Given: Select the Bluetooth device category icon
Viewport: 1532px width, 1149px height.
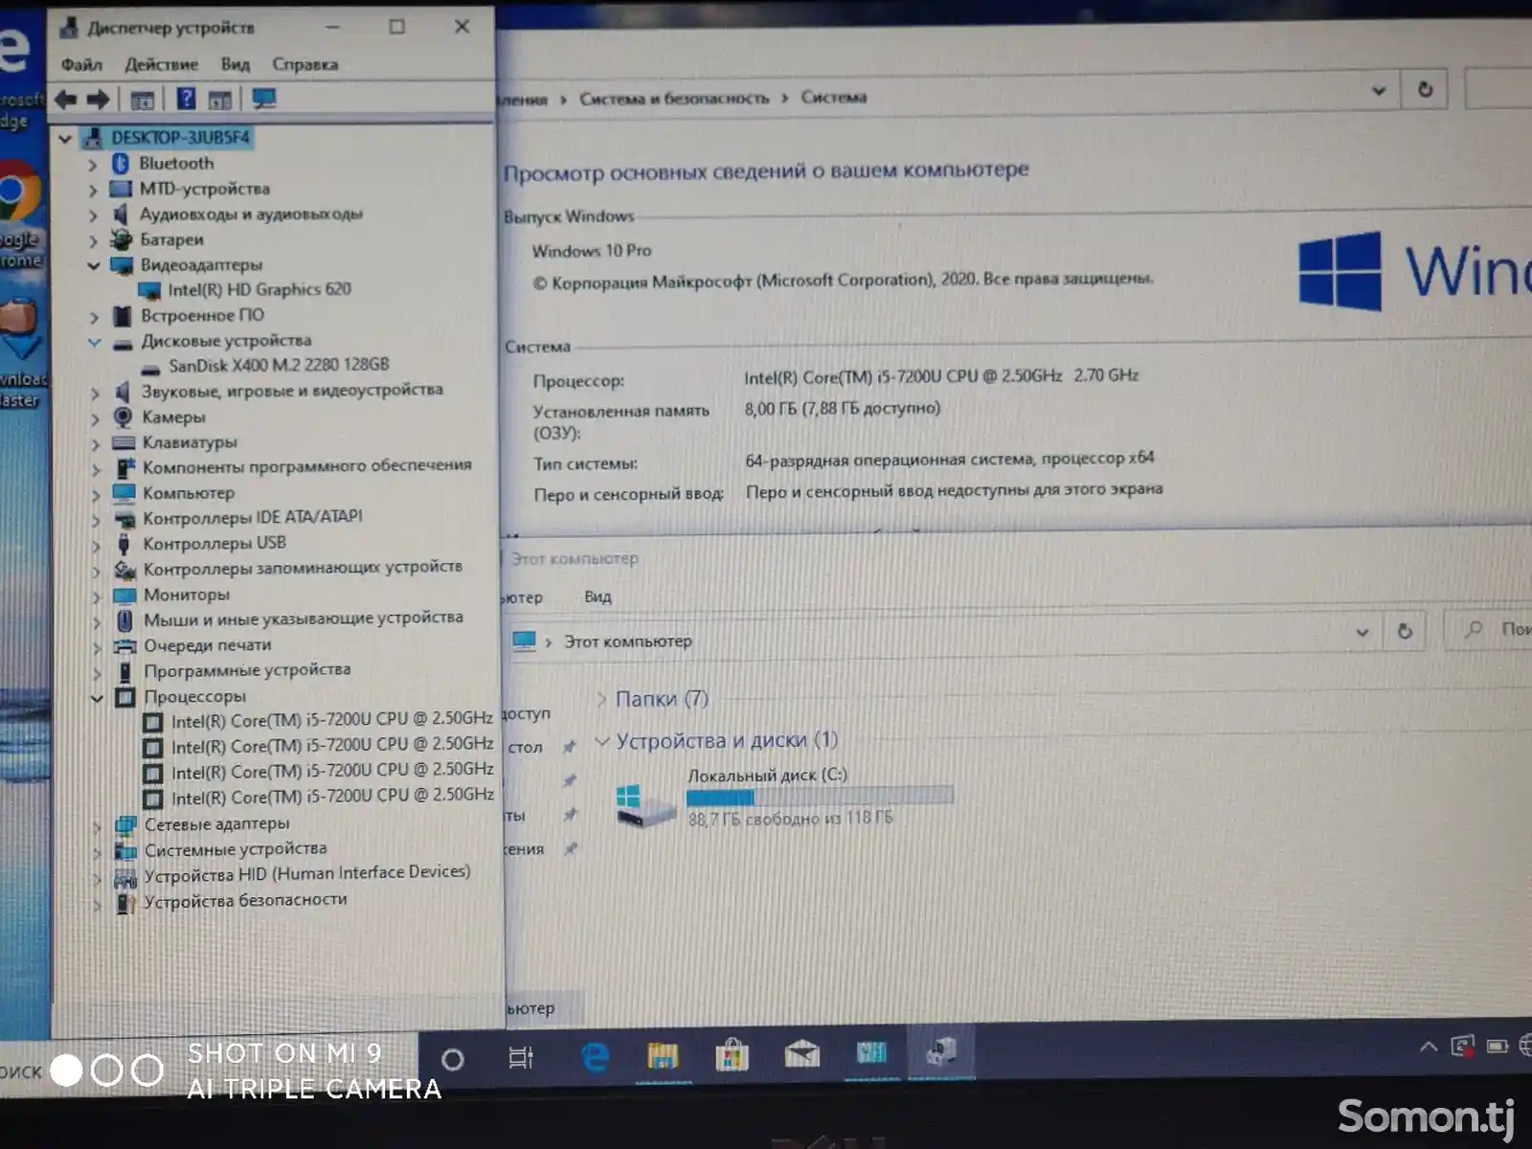Looking at the screenshot, I should [x=121, y=164].
